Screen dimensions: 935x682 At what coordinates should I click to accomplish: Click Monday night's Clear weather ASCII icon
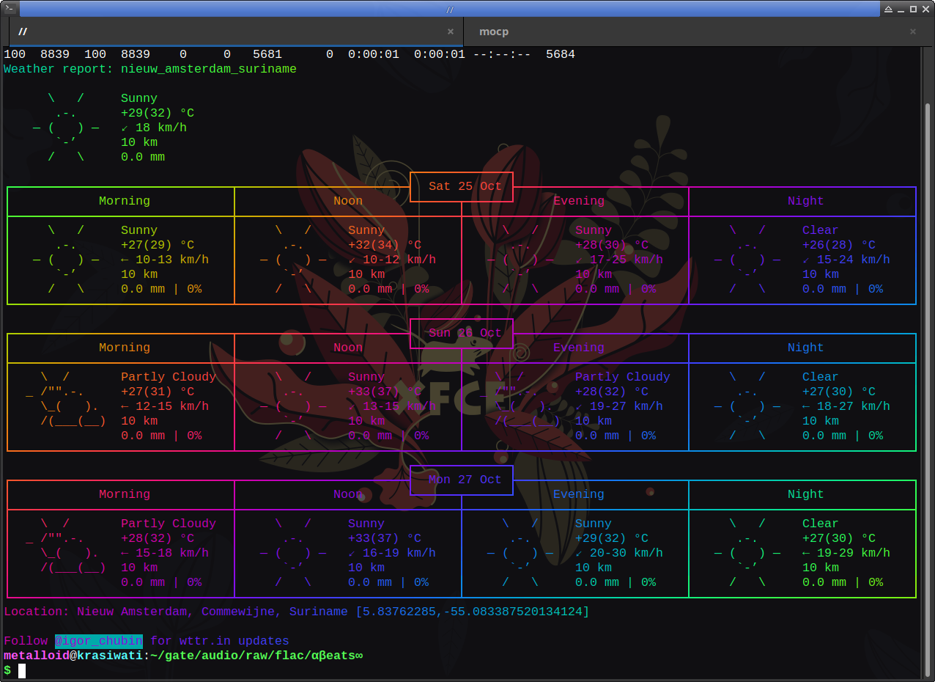point(747,553)
